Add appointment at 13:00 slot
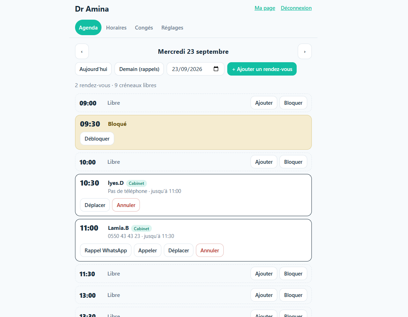This screenshot has height=317, width=408. [264, 295]
